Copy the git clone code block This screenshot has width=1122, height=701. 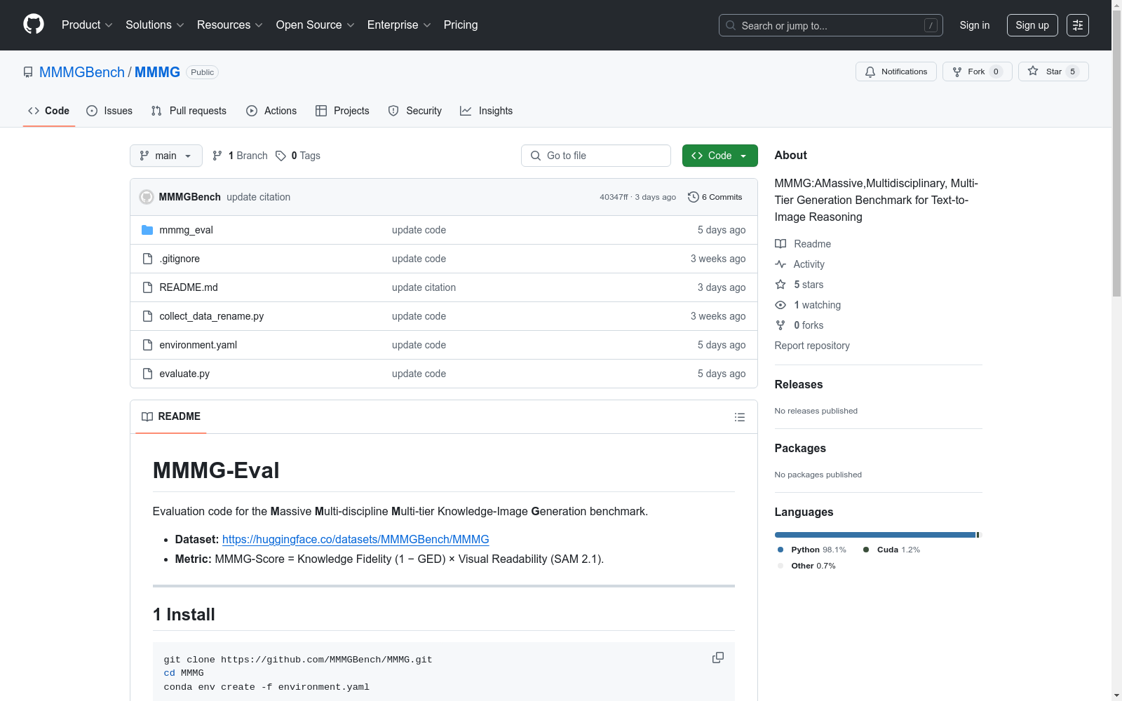point(718,658)
